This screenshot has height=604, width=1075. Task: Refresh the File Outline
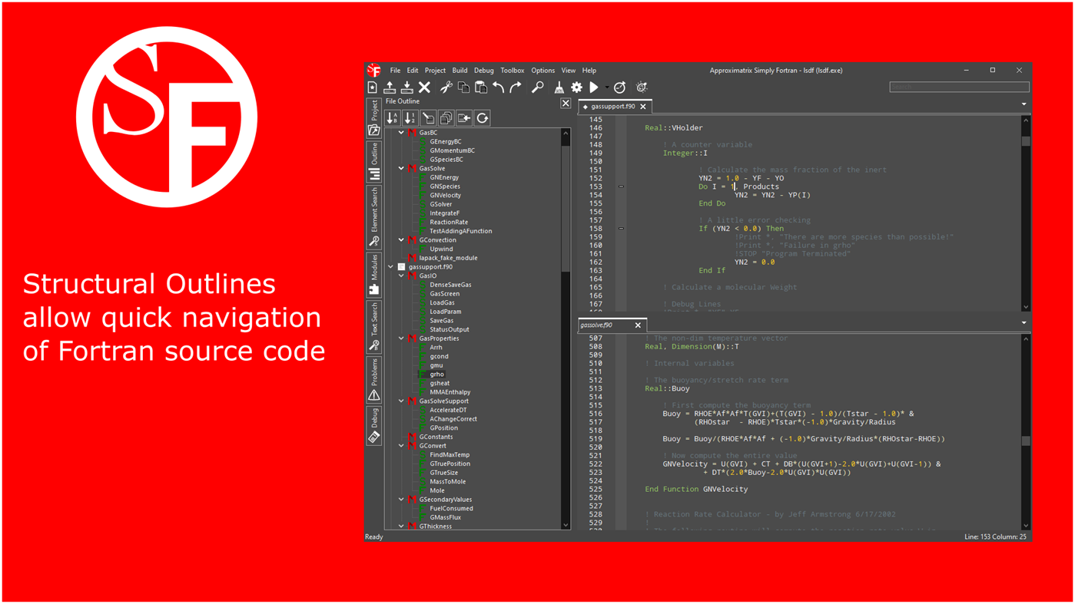pyautogui.click(x=482, y=117)
